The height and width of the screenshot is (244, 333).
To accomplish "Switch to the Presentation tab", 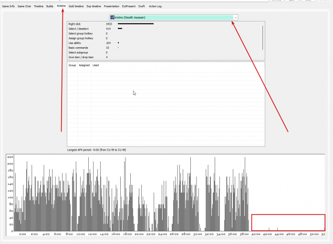I will click(112, 6).
